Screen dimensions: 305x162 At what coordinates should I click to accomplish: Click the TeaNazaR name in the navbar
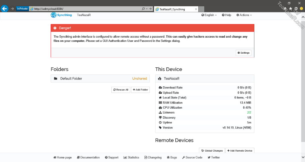(84, 15)
